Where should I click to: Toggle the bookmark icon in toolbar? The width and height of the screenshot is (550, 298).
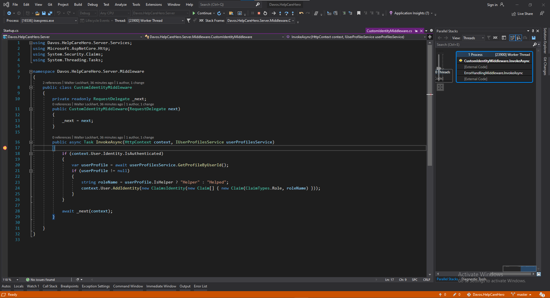tap(359, 13)
